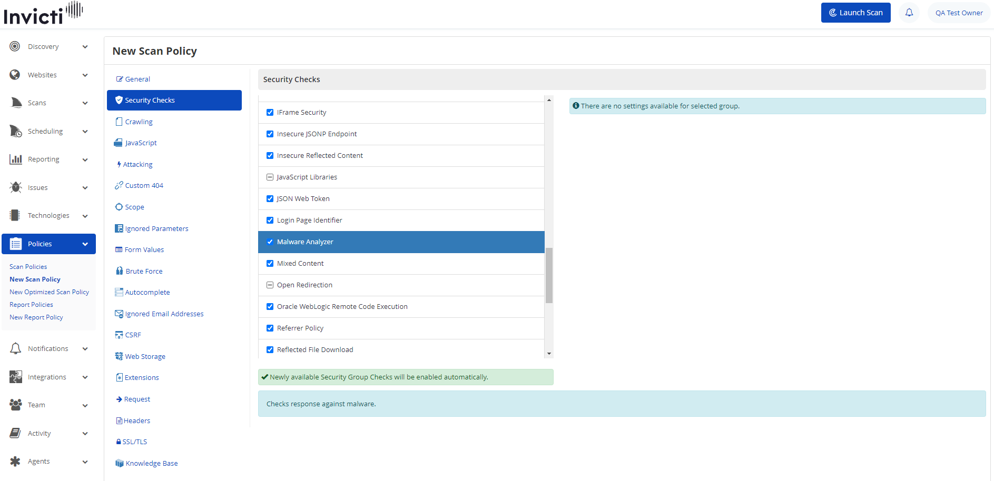
Task: Click the Team people icon
Action: tap(16, 405)
